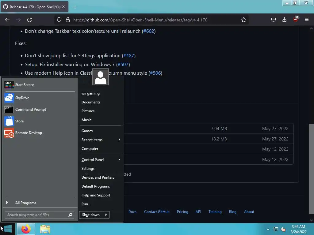Viewport: 314px width, 235px height.
Task: Expand Control Panel submenu arrow
Action: point(119,159)
